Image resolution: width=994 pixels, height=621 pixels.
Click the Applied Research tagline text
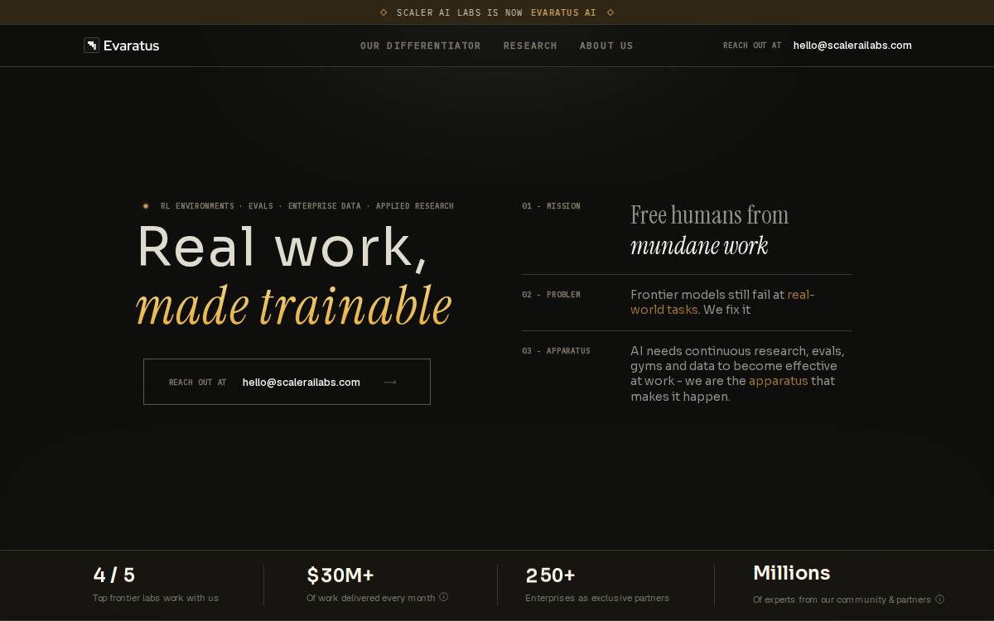(415, 206)
